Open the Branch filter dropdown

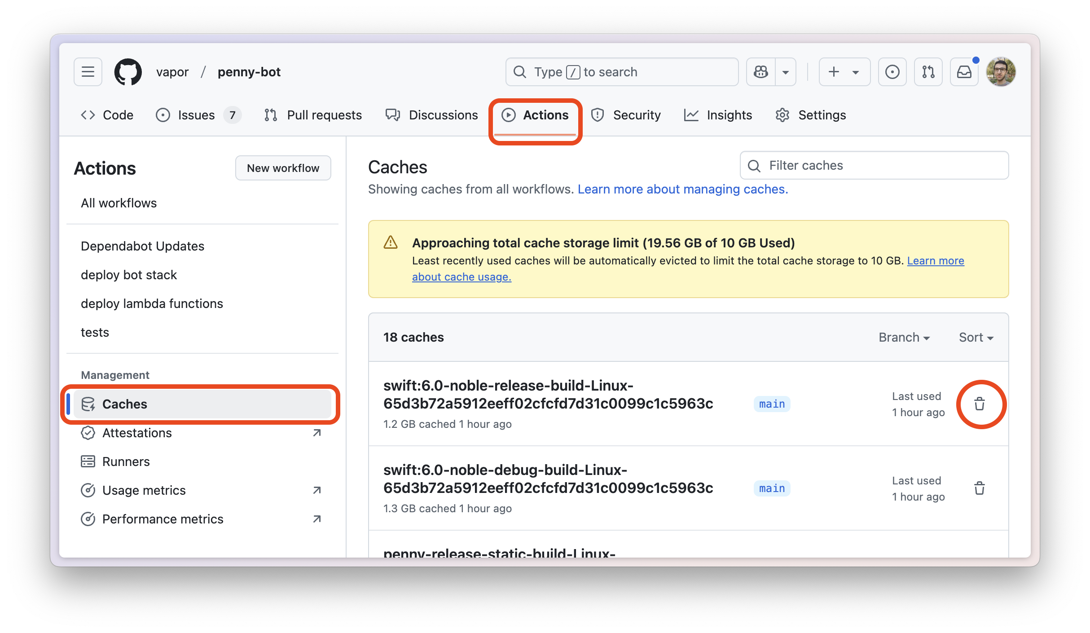(x=904, y=338)
